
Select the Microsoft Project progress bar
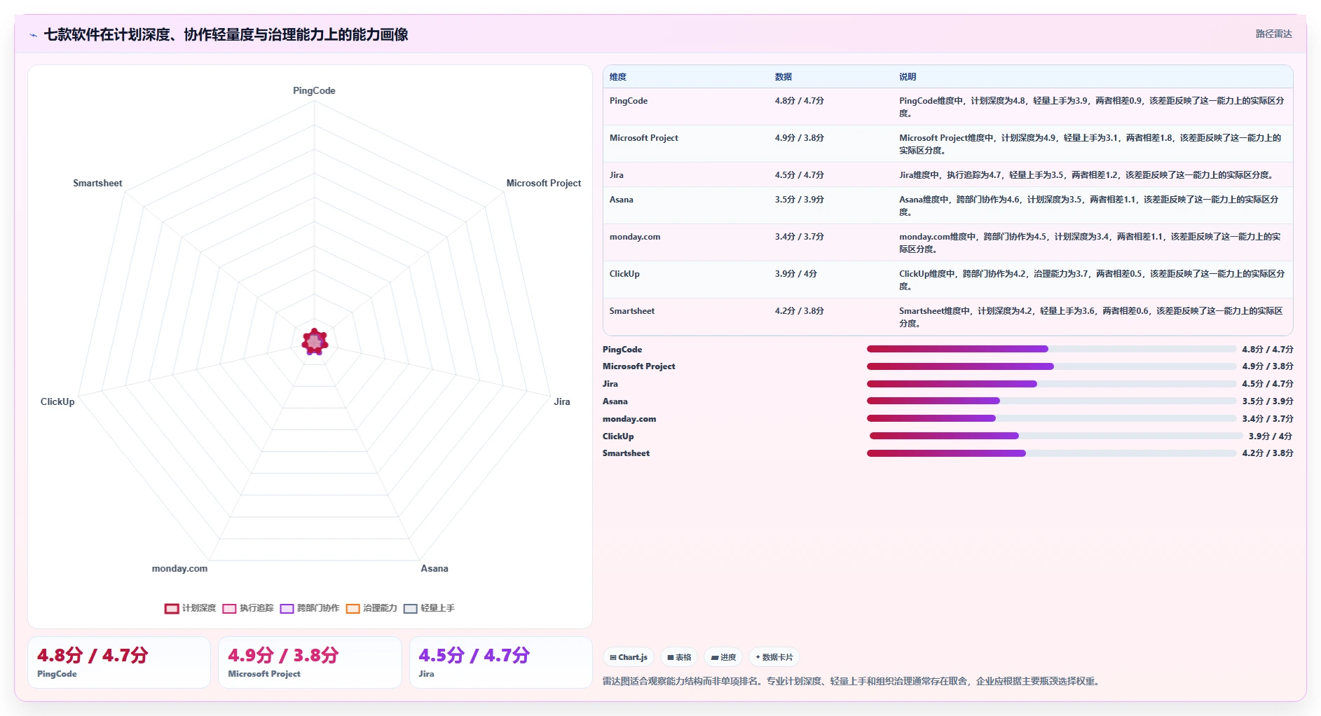(1051, 366)
